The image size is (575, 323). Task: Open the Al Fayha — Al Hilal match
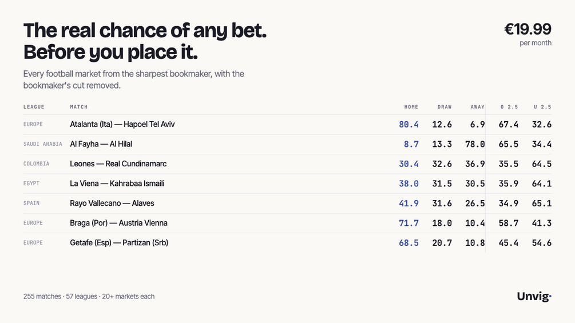(x=287, y=144)
